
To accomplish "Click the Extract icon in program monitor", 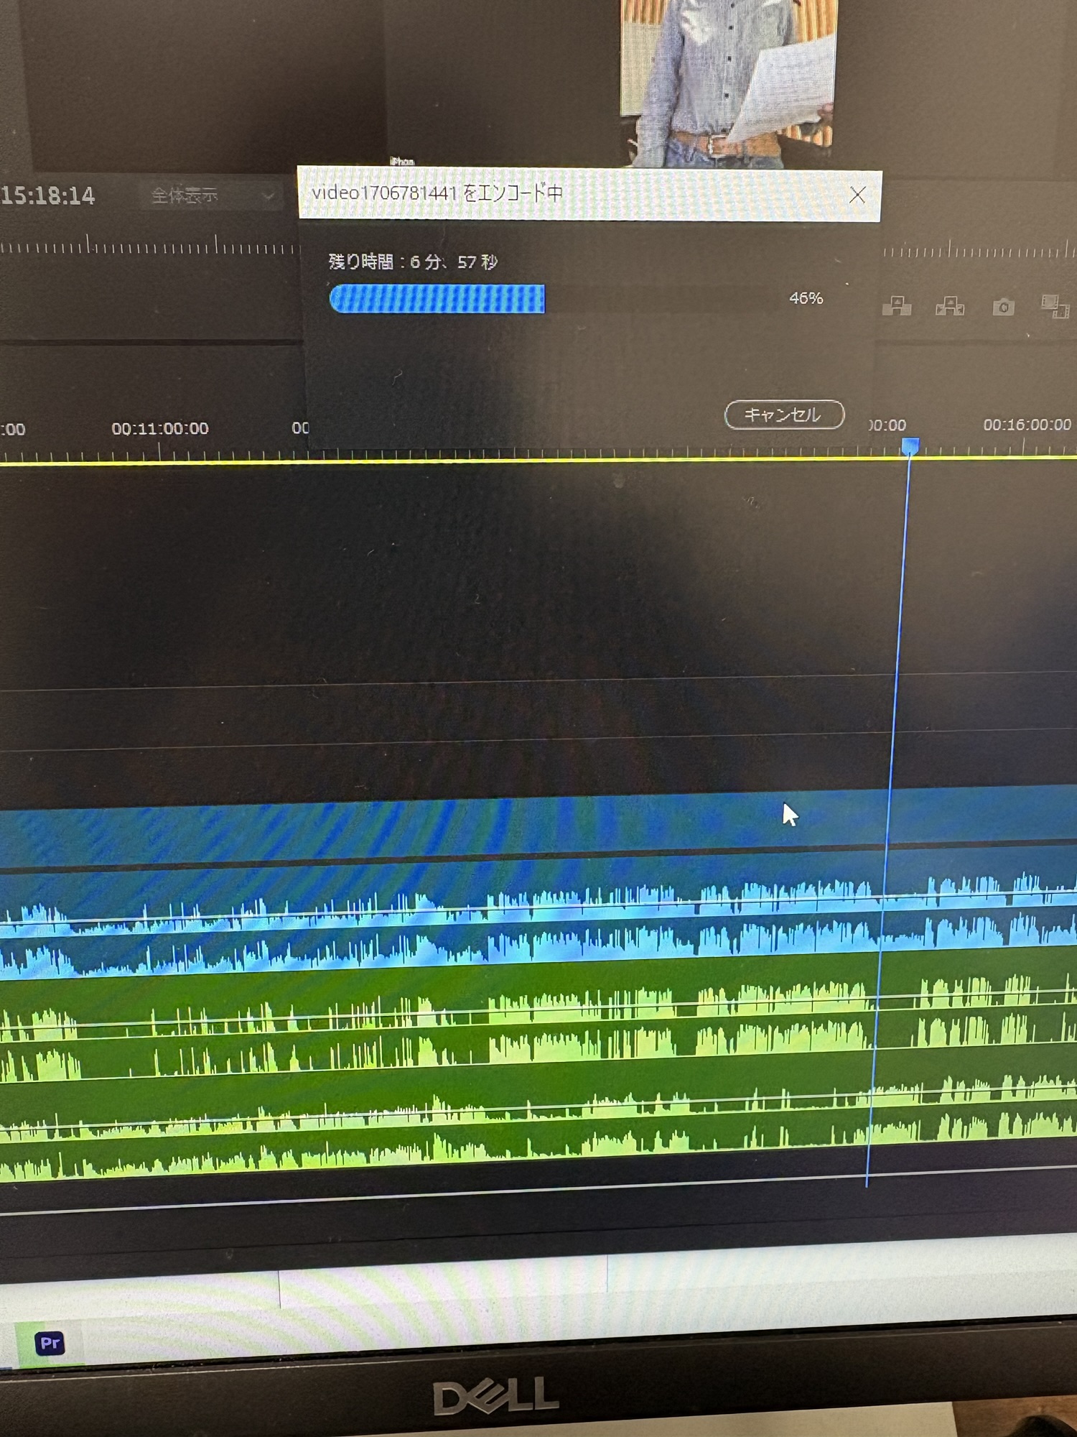I will (949, 307).
